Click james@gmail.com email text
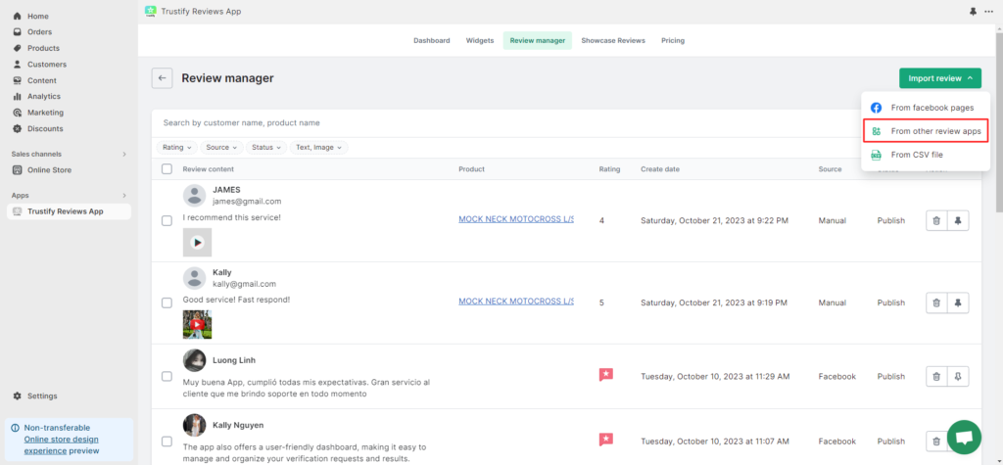This screenshot has height=465, width=1003. (247, 202)
